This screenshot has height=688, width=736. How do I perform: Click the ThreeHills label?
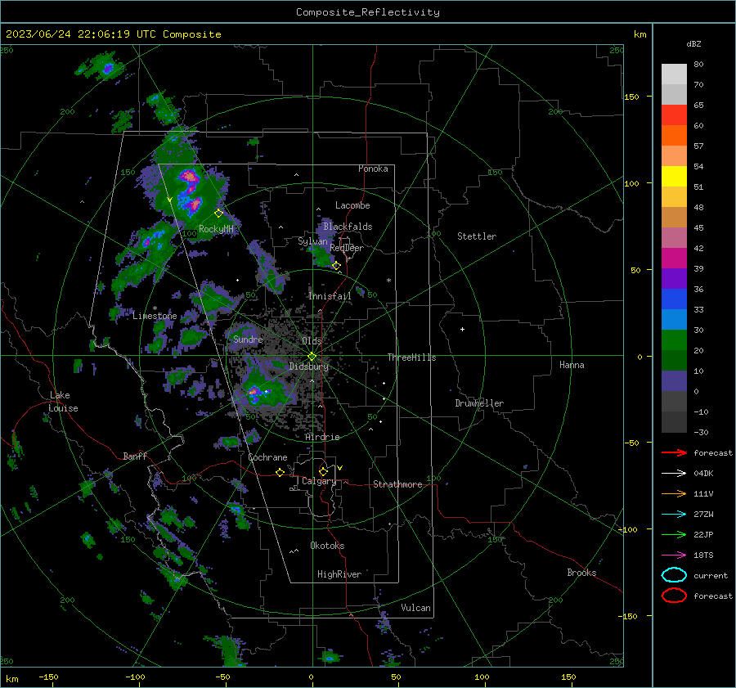(x=411, y=357)
